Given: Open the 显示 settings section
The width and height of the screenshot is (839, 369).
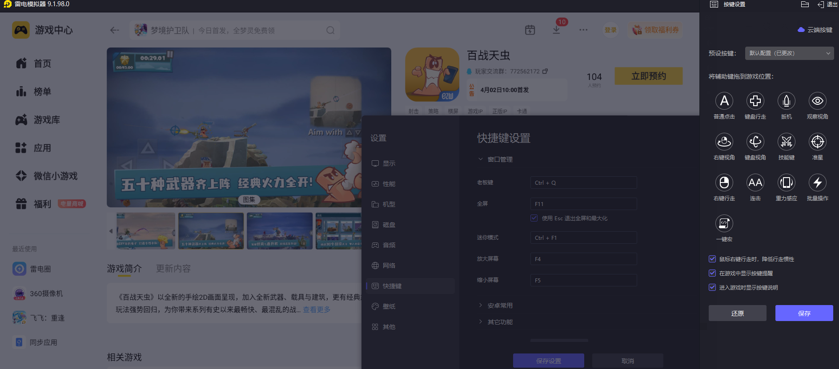Looking at the screenshot, I should (410, 163).
